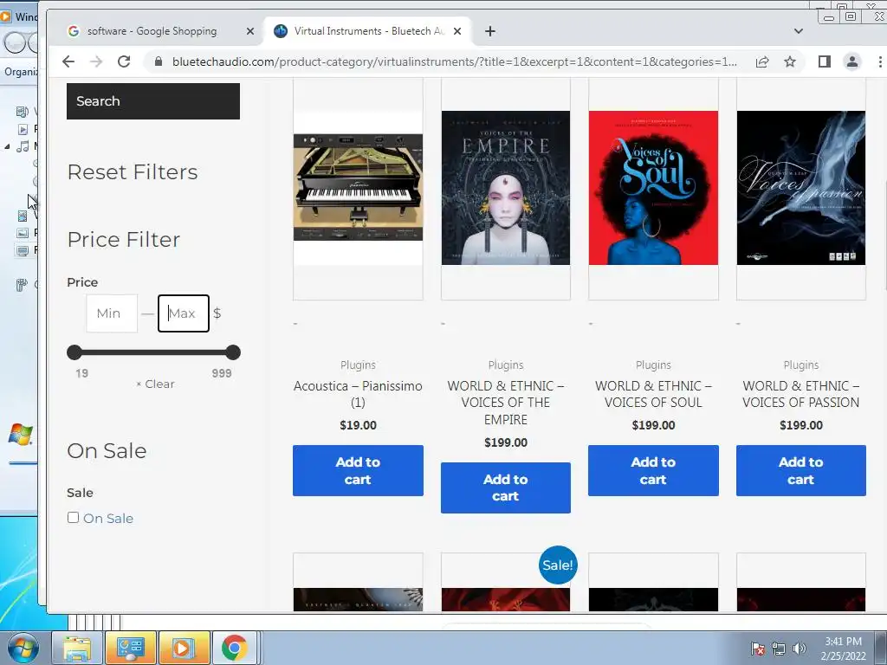Click Plugins category above Voices of the Empire
Image resolution: width=887 pixels, height=665 pixels.
506,365
